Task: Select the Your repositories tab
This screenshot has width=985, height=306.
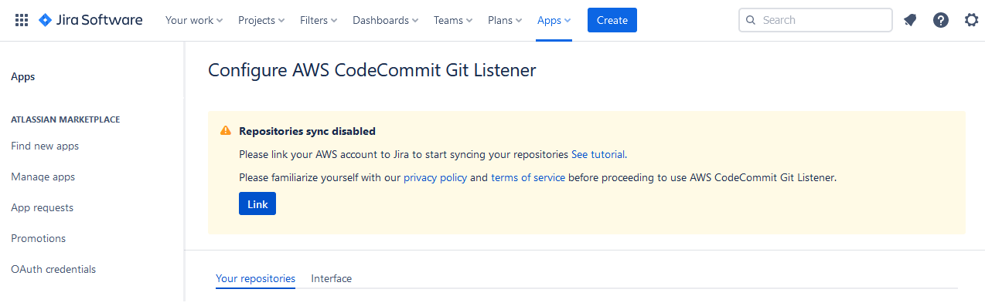Action: pos(255,278)
